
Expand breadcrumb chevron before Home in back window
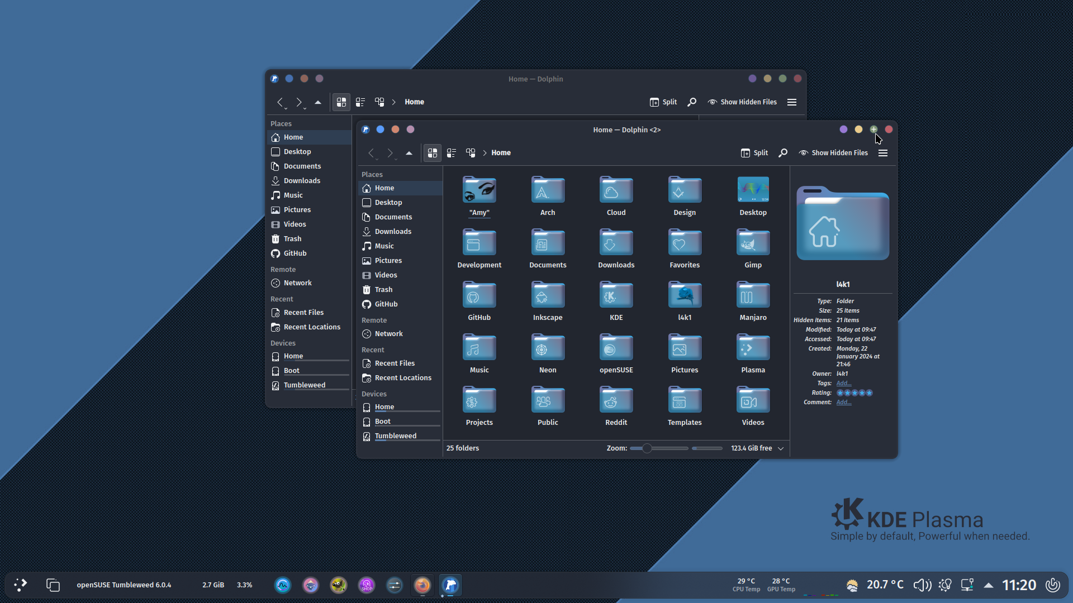tap(393, 102)
